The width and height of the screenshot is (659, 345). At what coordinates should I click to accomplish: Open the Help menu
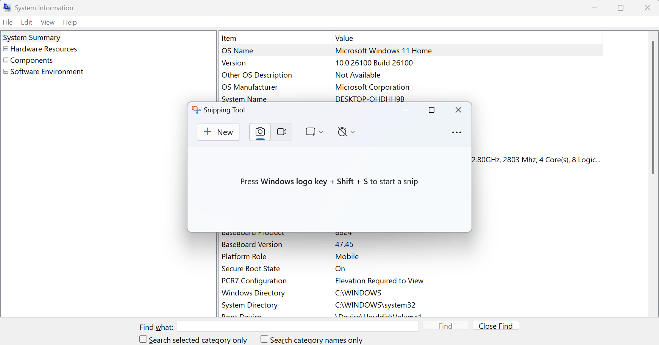tap(70, 22)
